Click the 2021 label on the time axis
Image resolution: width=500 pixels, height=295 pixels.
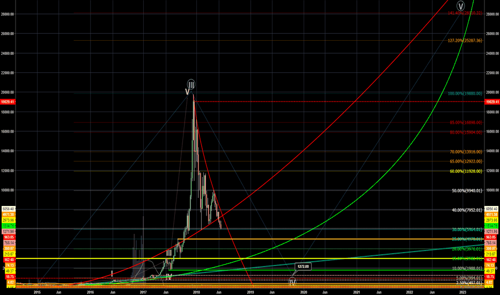357,292
